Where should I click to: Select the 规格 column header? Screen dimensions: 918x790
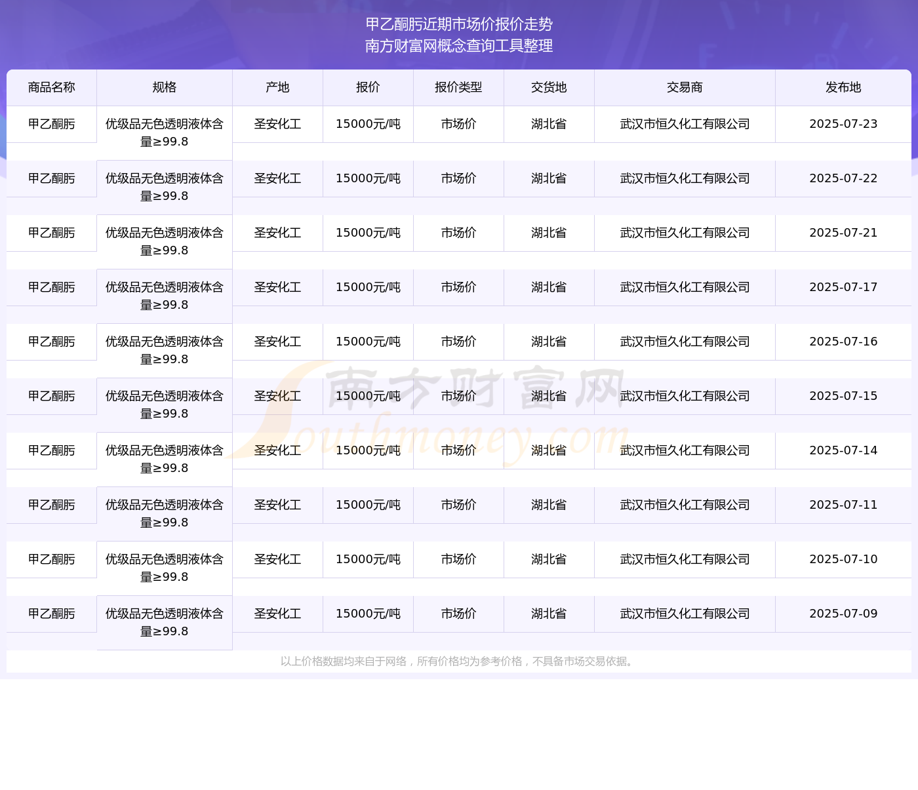[165, 87]
